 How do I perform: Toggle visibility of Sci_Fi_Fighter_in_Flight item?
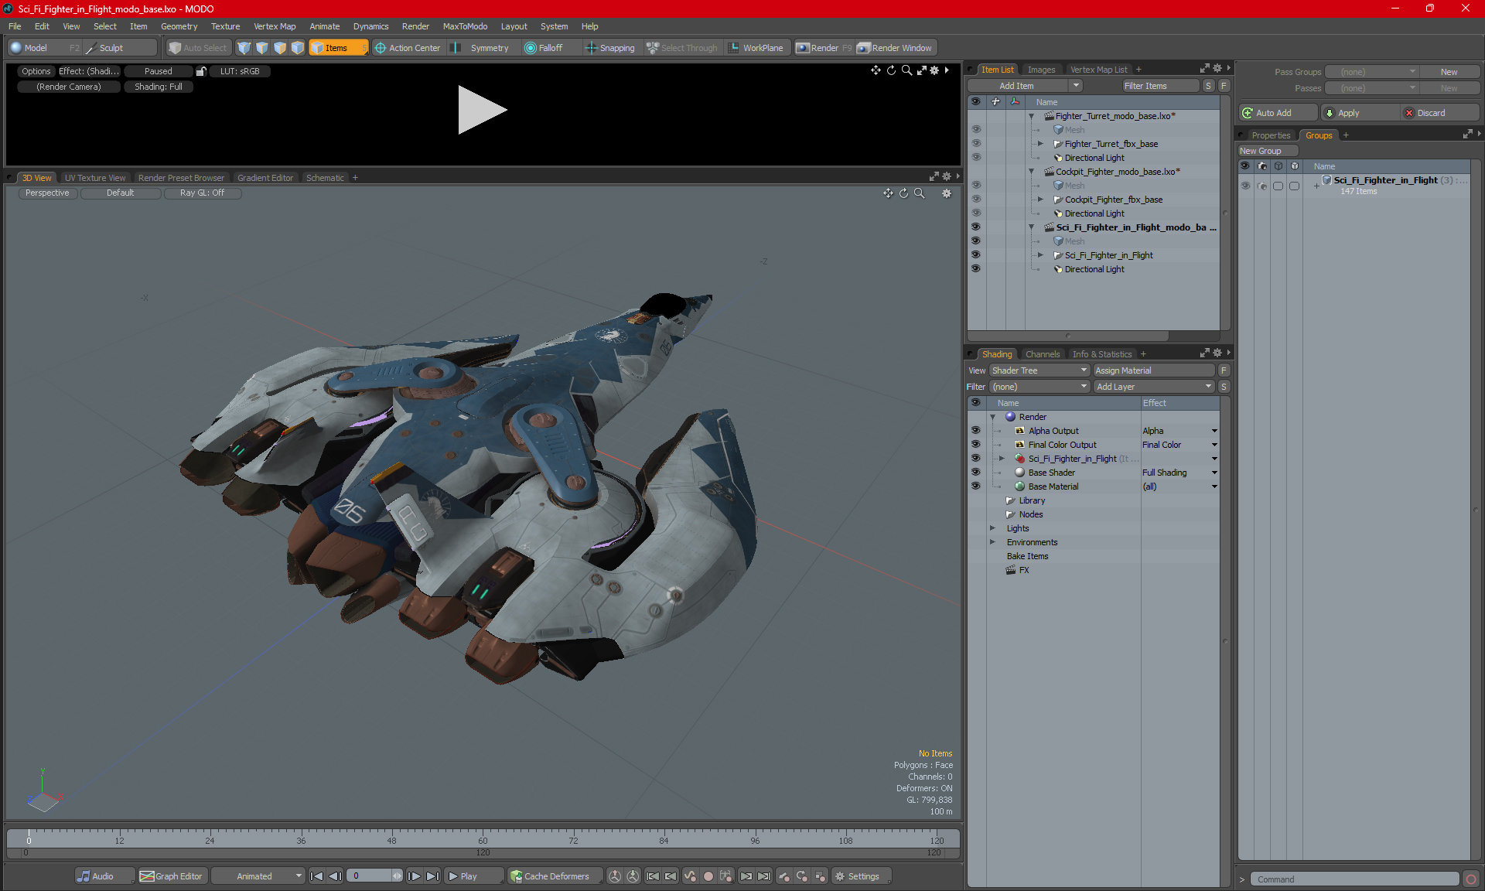pyautogui.click(x=976, y=255)
